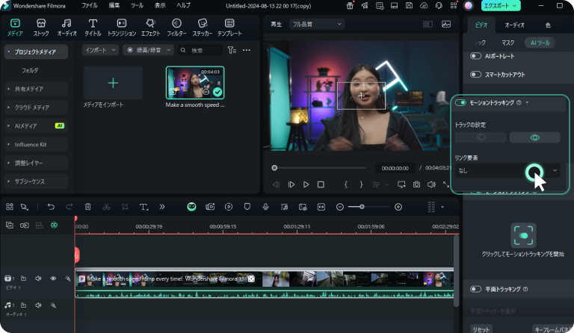Select the Make a smooth speed media thumbnail
574x333 pixels.
click(x=195, y=83)
